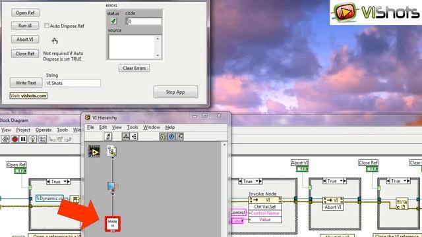Click the Step Over toolbar icon

[61, 139]
